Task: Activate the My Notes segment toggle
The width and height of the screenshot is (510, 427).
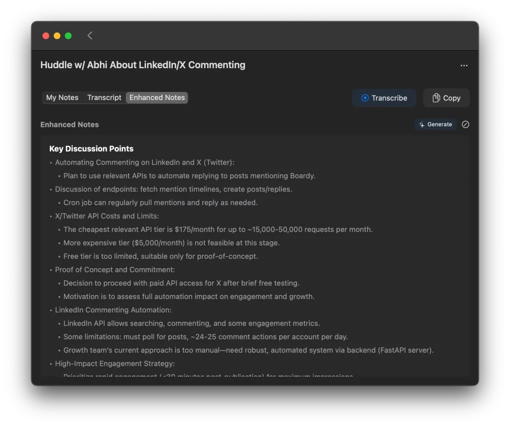Action: 62,98
